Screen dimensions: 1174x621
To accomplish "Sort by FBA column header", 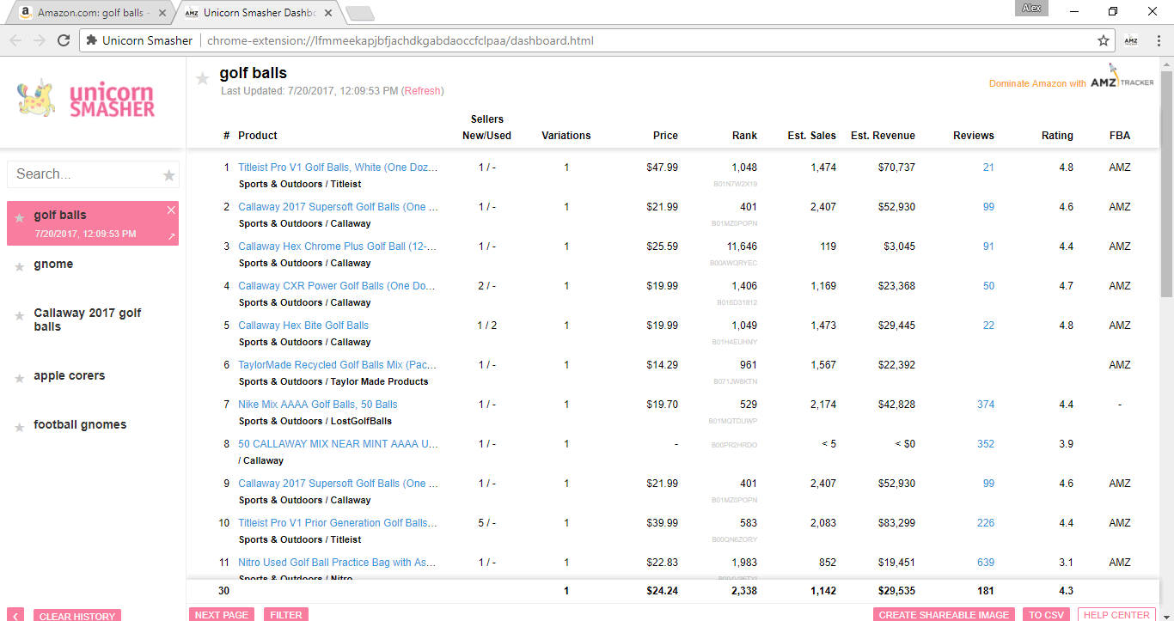I will point(1120,136).
